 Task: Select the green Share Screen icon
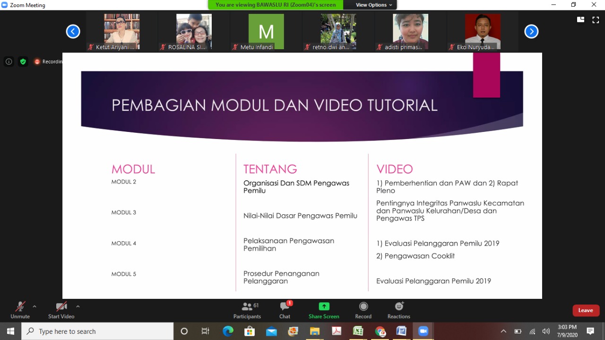point(323,310)
